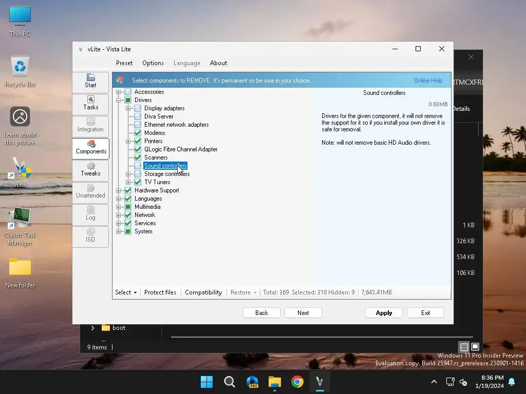Check the Display adapters checkbox
The width and height of the screenshot is (526, 394).
click(138, 108)
